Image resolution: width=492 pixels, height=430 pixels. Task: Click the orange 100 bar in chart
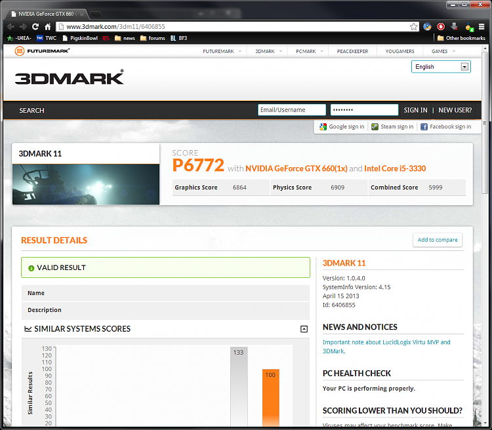(x=270, y=398)
